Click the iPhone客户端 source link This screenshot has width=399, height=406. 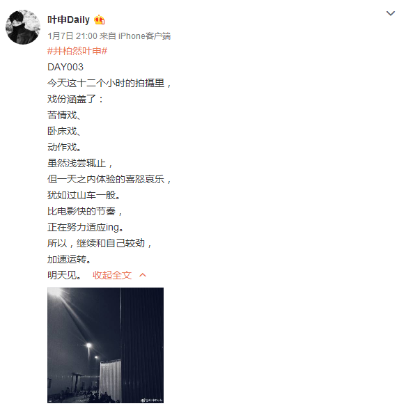coord(144,36)
